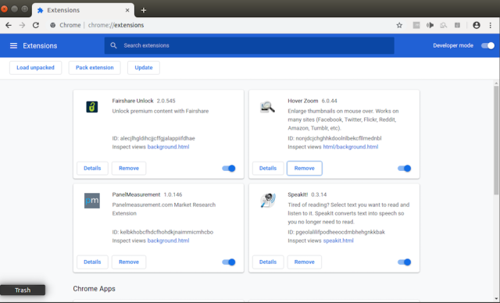Reload the extensions page
500x303 pixels.
pos(36,25)
